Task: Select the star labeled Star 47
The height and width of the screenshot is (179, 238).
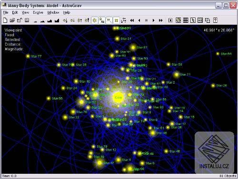Action: click(99, 163)
